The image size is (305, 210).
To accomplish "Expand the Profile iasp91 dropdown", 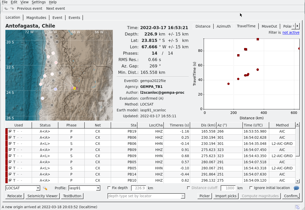I will coord(98,188).
